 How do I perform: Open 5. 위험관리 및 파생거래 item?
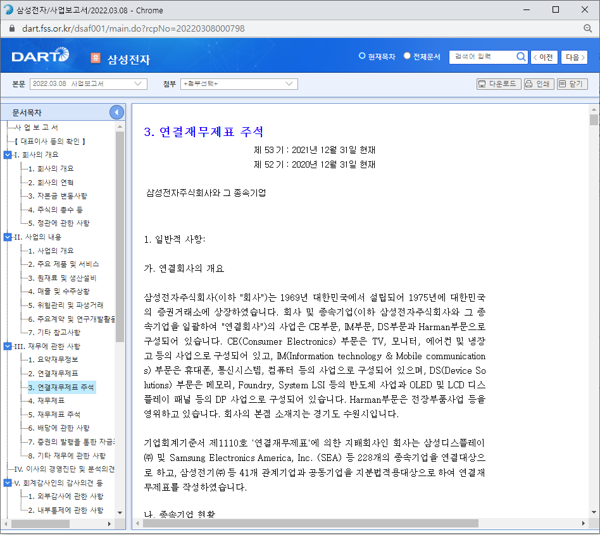tap(66, 305)
